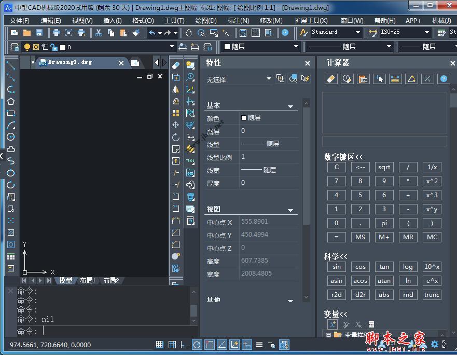Expand the 其他 section
The width and height of the screenshot is (457, 355).
(x=290, y=301)
